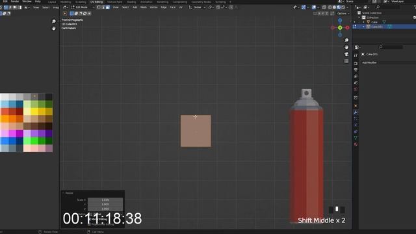Click the zoom magnifier in the 3D viewport
Image resolution: width=416 pixels, height=234 pixels.
pos(346,40)
